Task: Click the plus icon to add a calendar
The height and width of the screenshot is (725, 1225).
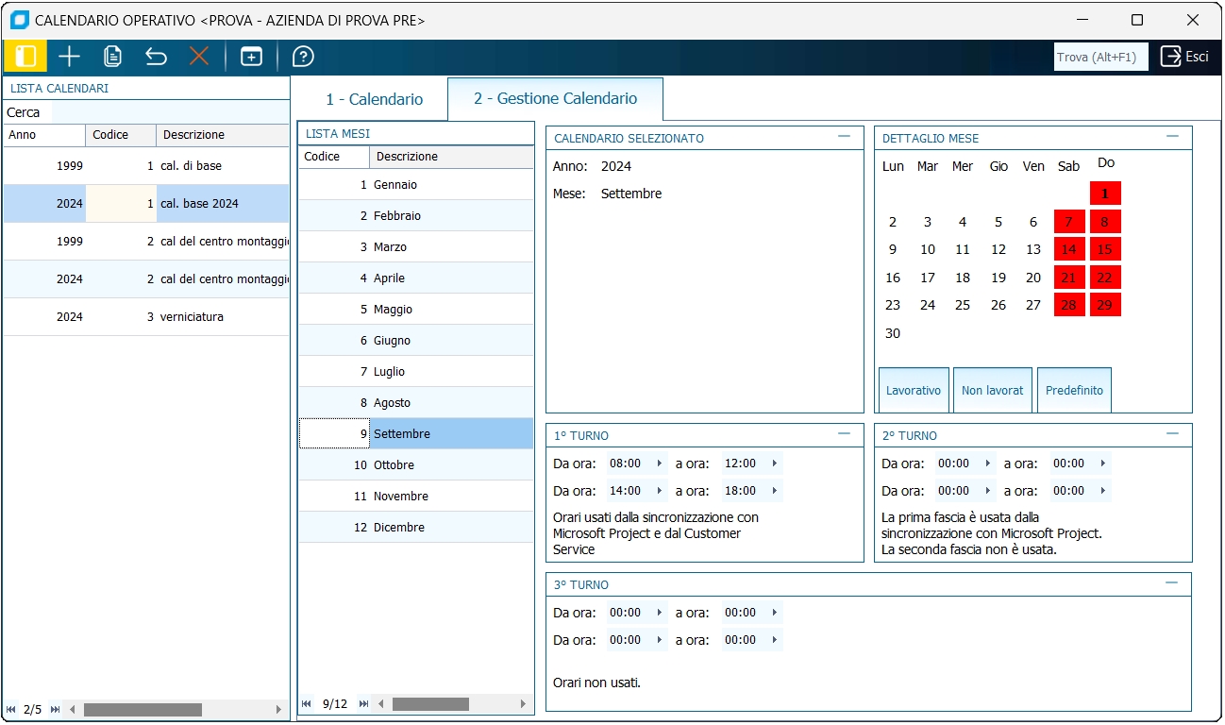Action: pyautogui.click(x=69, y=57)
